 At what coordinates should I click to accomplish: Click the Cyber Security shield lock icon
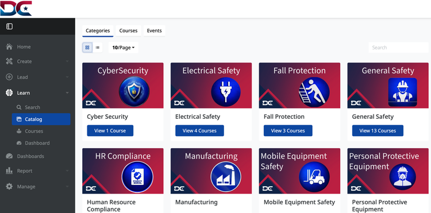point(134,91)
